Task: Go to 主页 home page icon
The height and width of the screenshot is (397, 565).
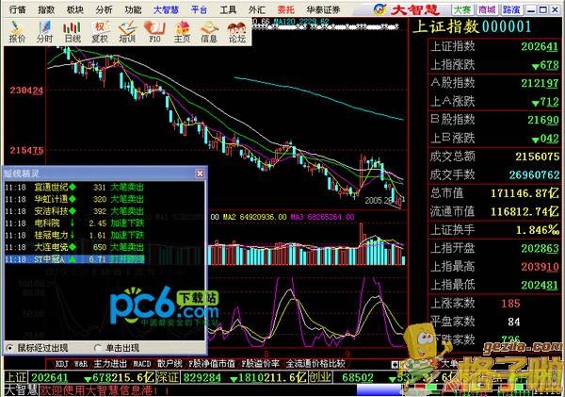Action: [x=183, y=32]
